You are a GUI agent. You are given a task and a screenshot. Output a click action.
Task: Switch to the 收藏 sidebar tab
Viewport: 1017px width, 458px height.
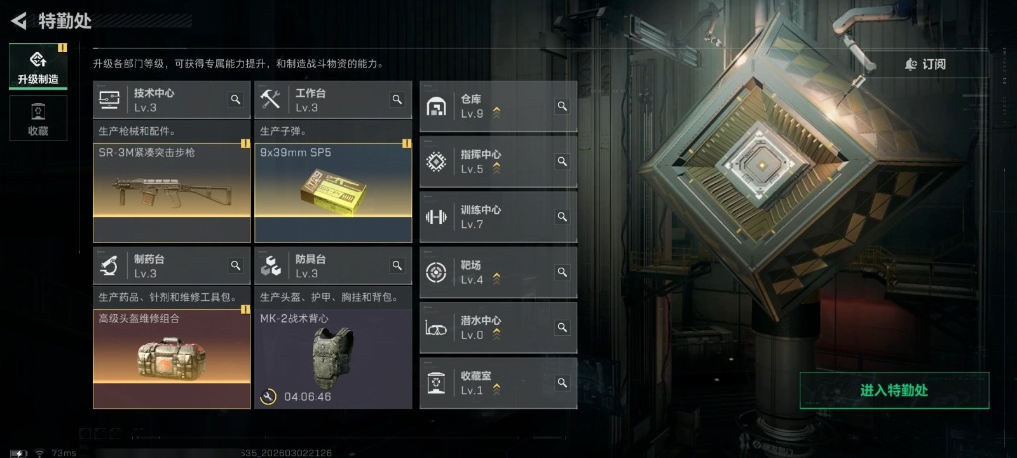38,118
